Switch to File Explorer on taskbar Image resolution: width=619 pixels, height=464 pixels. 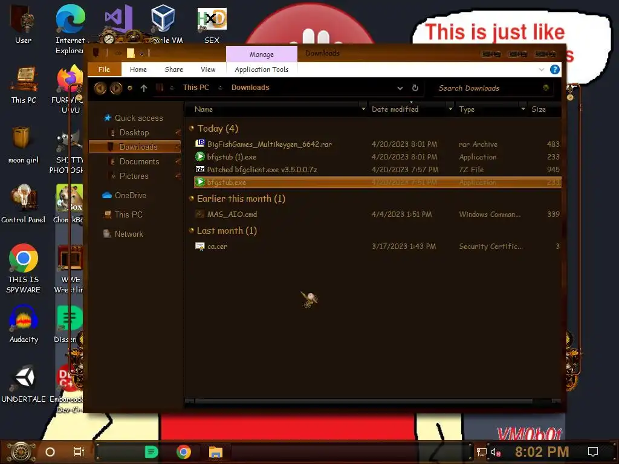click(216, 452)
